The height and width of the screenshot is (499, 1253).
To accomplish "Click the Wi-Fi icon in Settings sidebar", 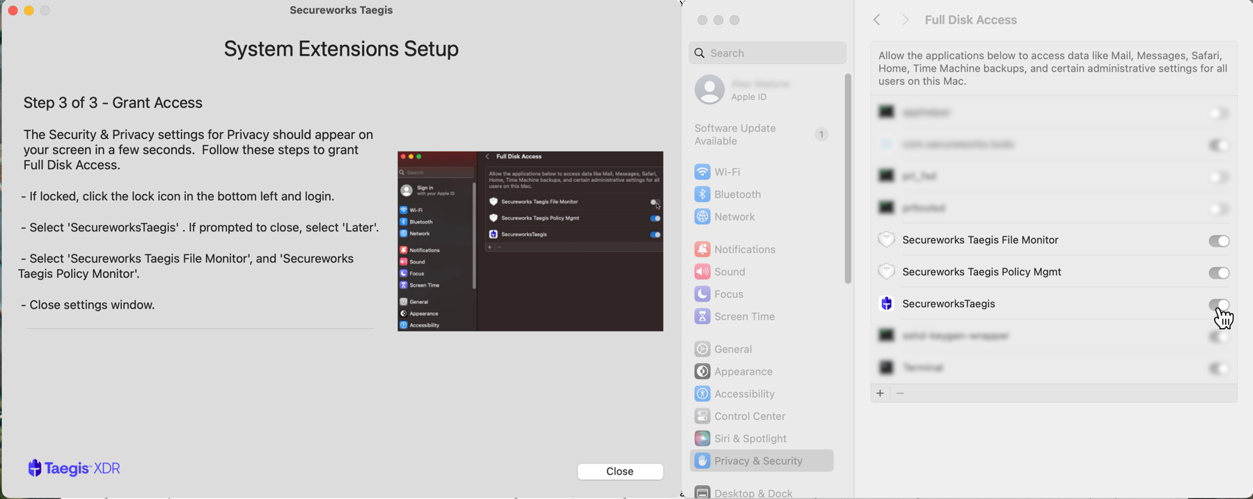I will pyautogui.click(x=702, y=172).
